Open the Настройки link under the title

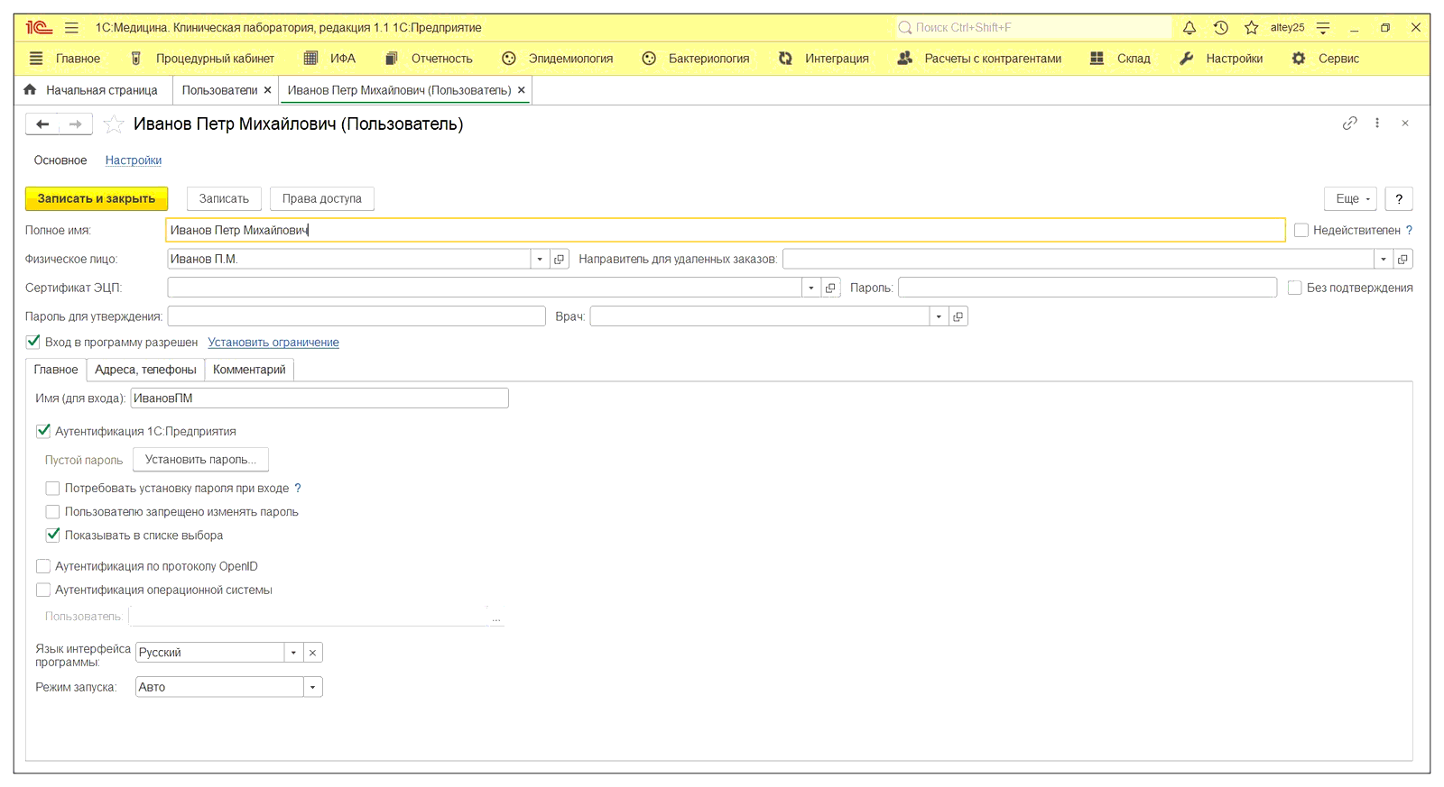click(134, 160)
